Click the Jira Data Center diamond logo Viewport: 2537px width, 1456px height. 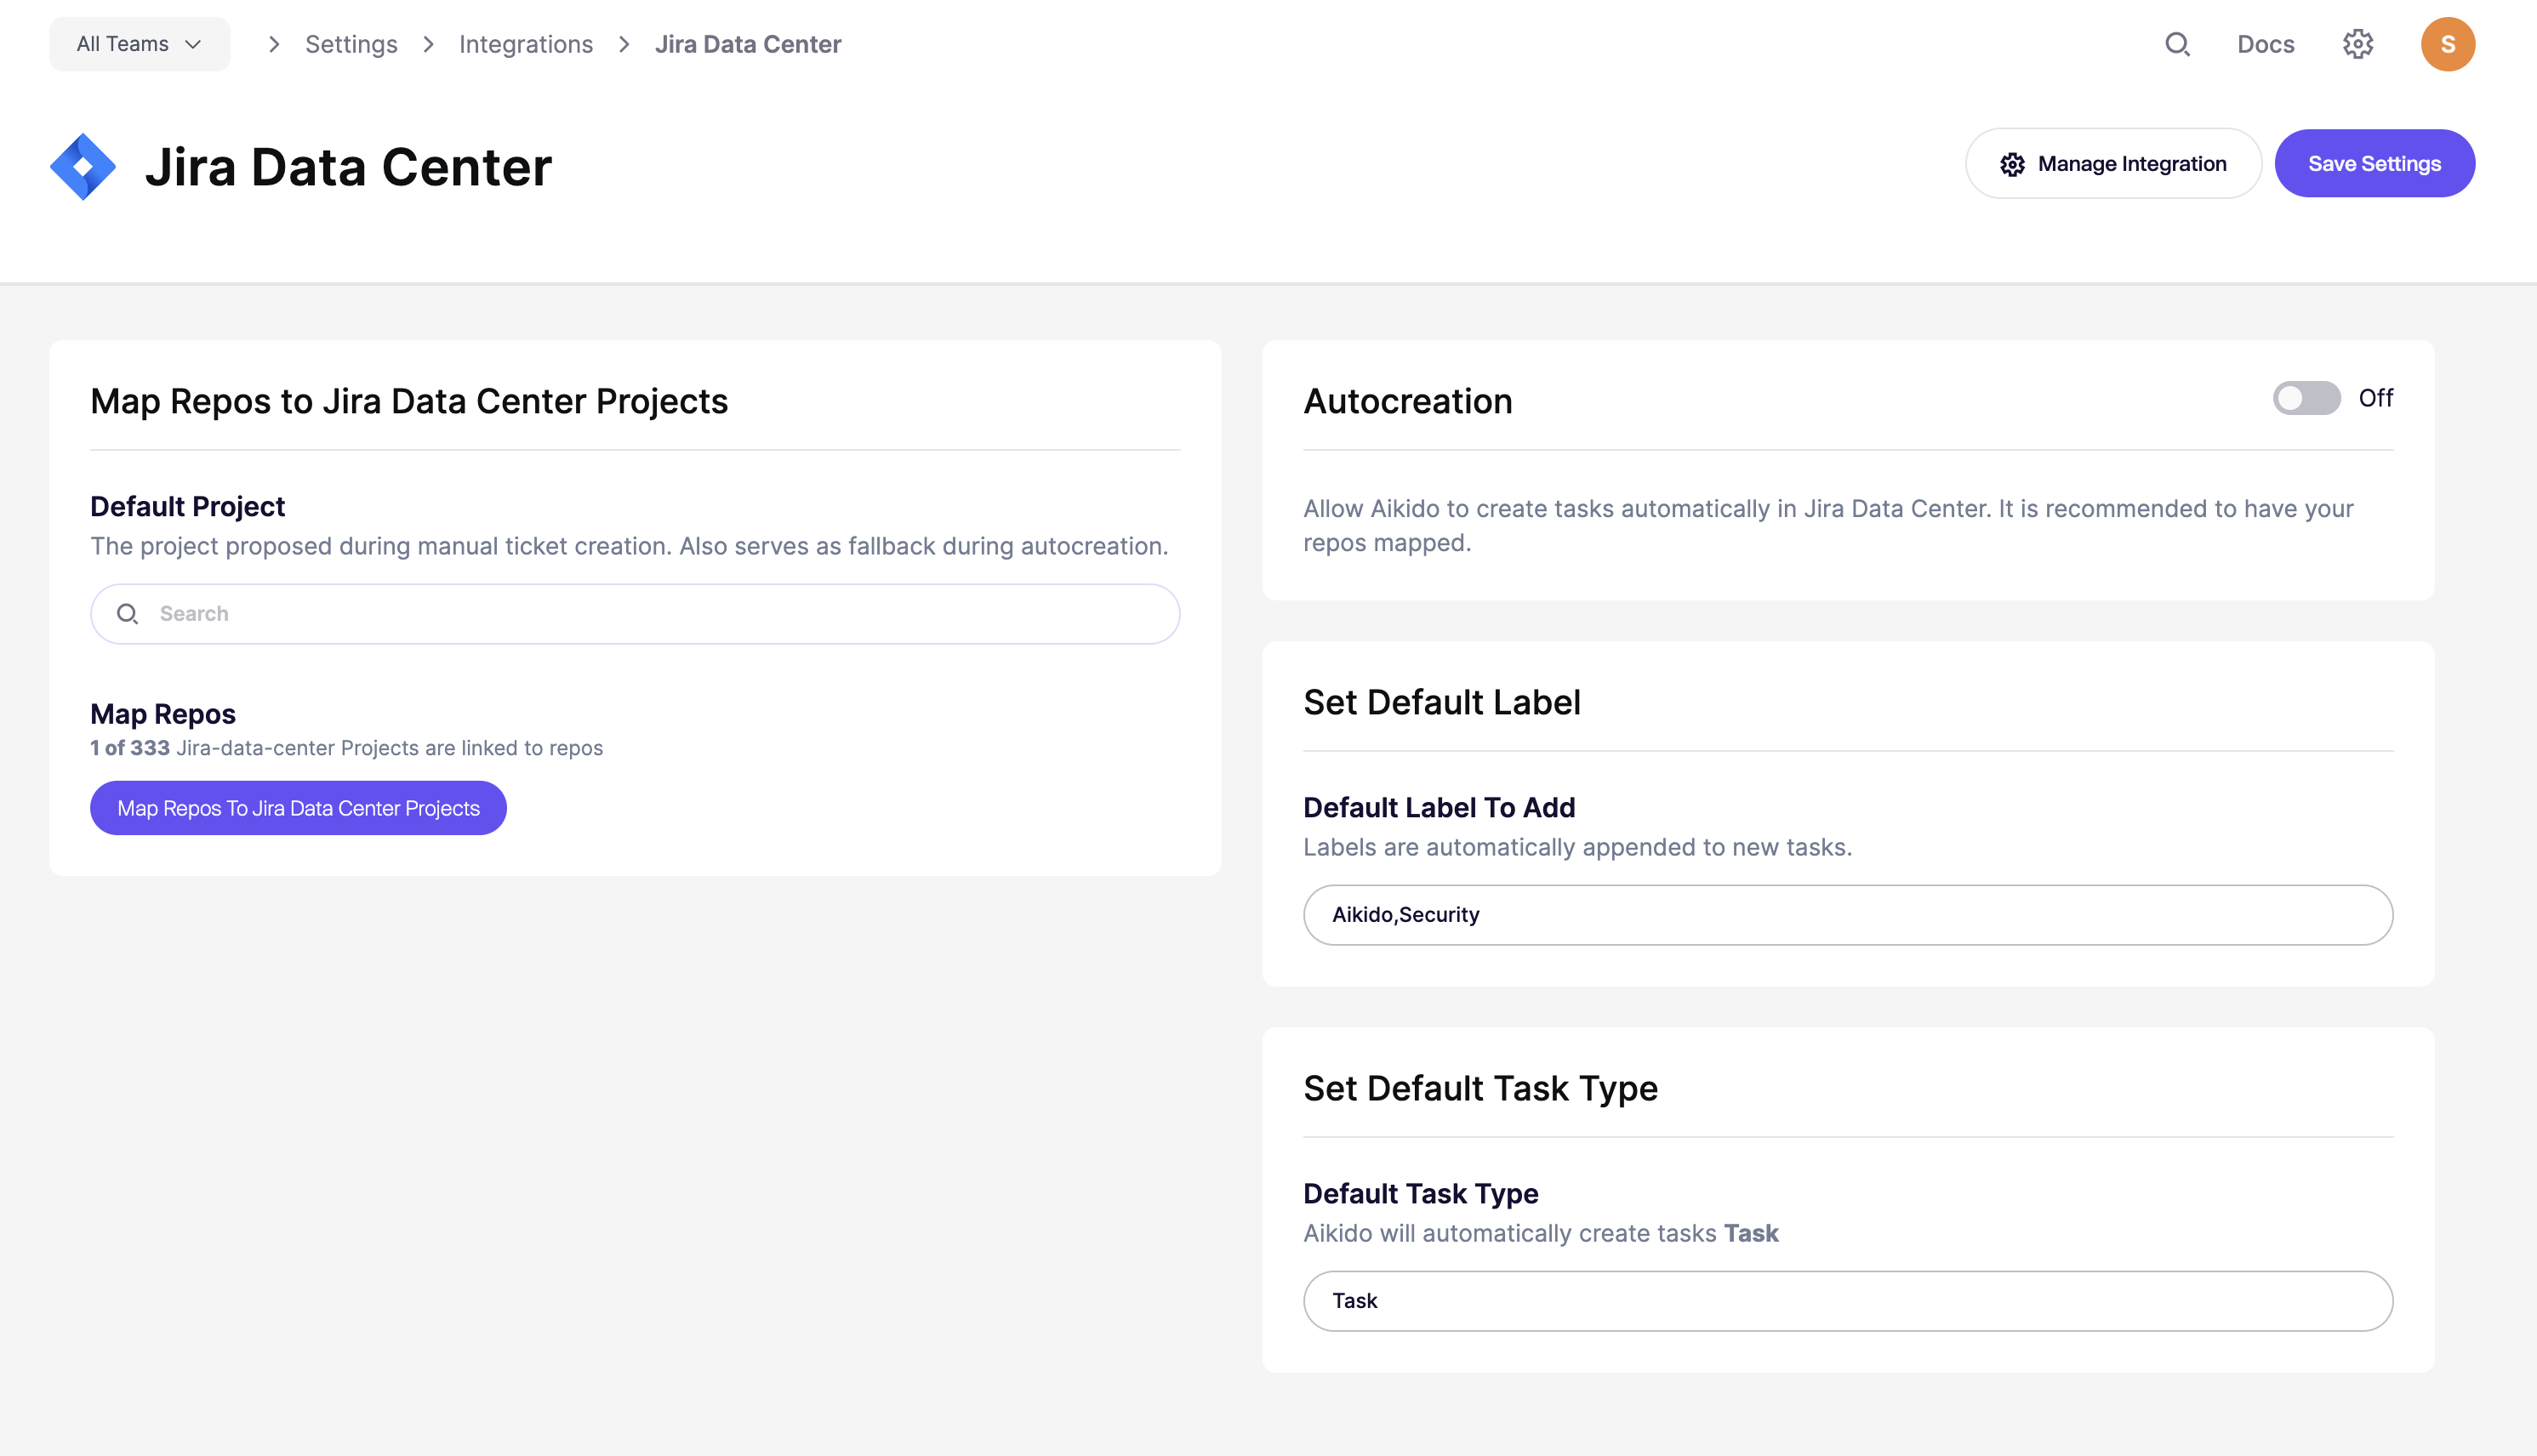83,166
